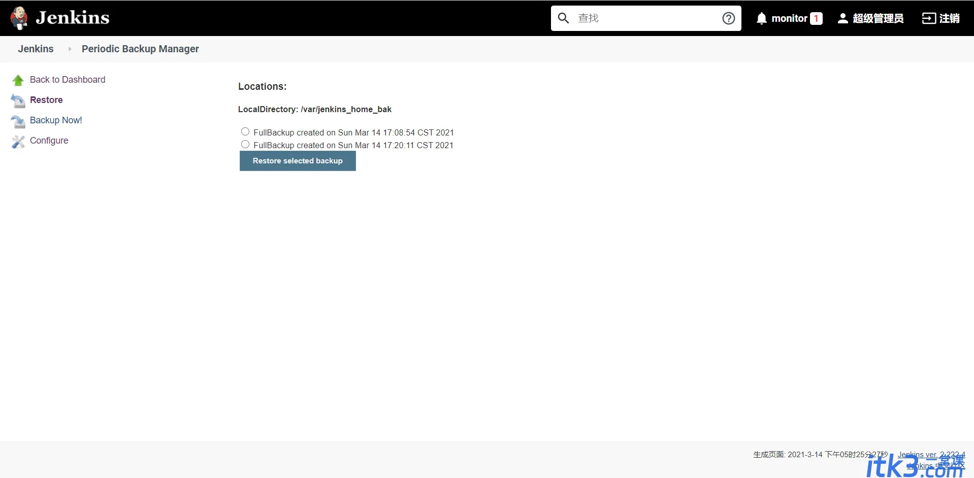Click the search magnifier icon
This screenshot has width=974, height=478.
pyautogui.click(x=563, y=18)
